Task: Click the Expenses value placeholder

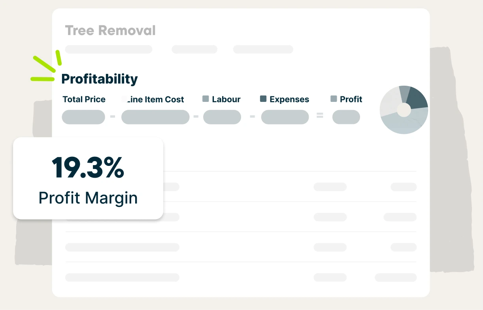Action: tap(285, 117)
